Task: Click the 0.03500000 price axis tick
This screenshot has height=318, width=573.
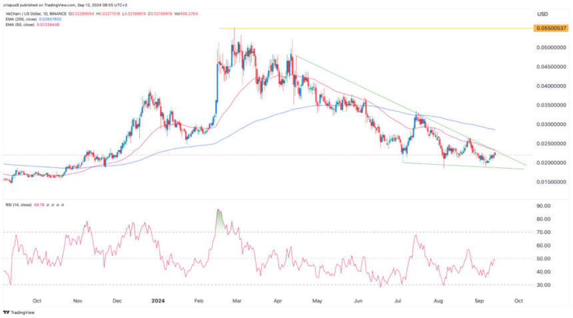Action: tap(550, 105)
